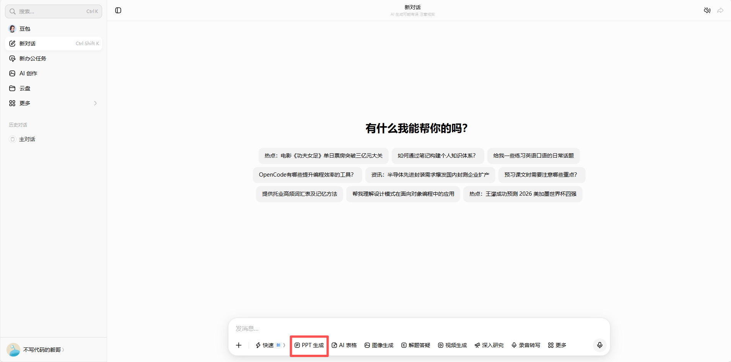Focus the 搜索 search field
The height and width of the screenshot is (362, 731).
pyautogui.click(x=54, y=11)
